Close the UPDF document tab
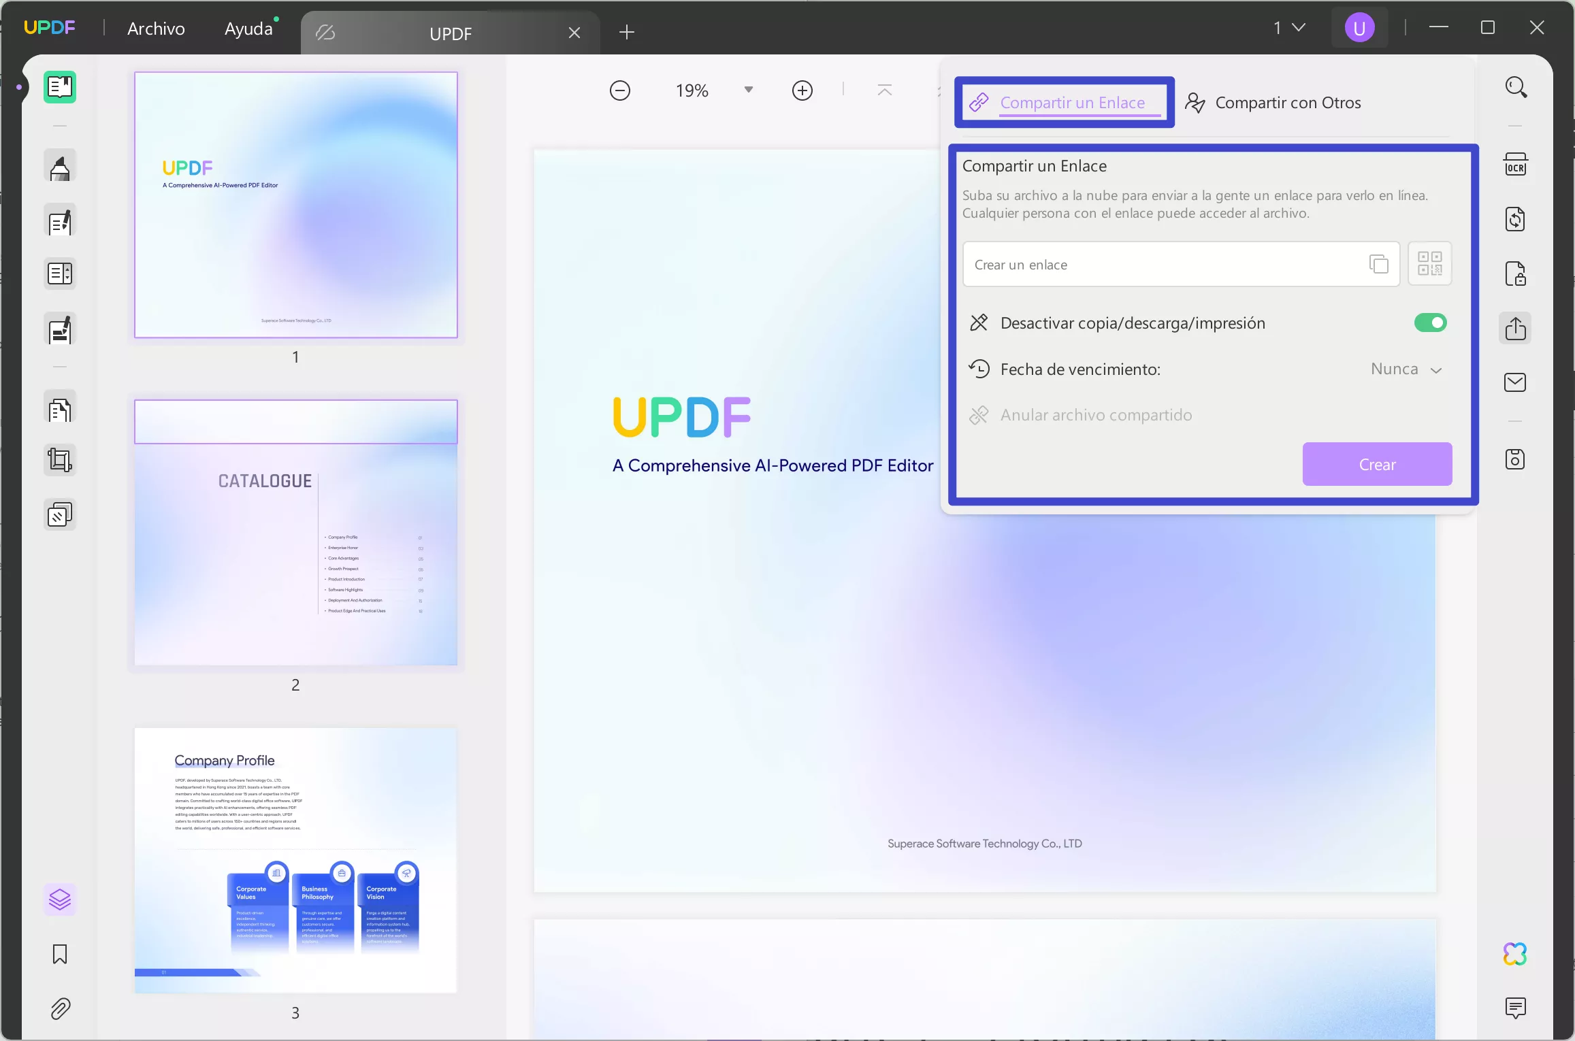Image resolution: width=1575 pixels, height=1041 pixels. point(574,33)
